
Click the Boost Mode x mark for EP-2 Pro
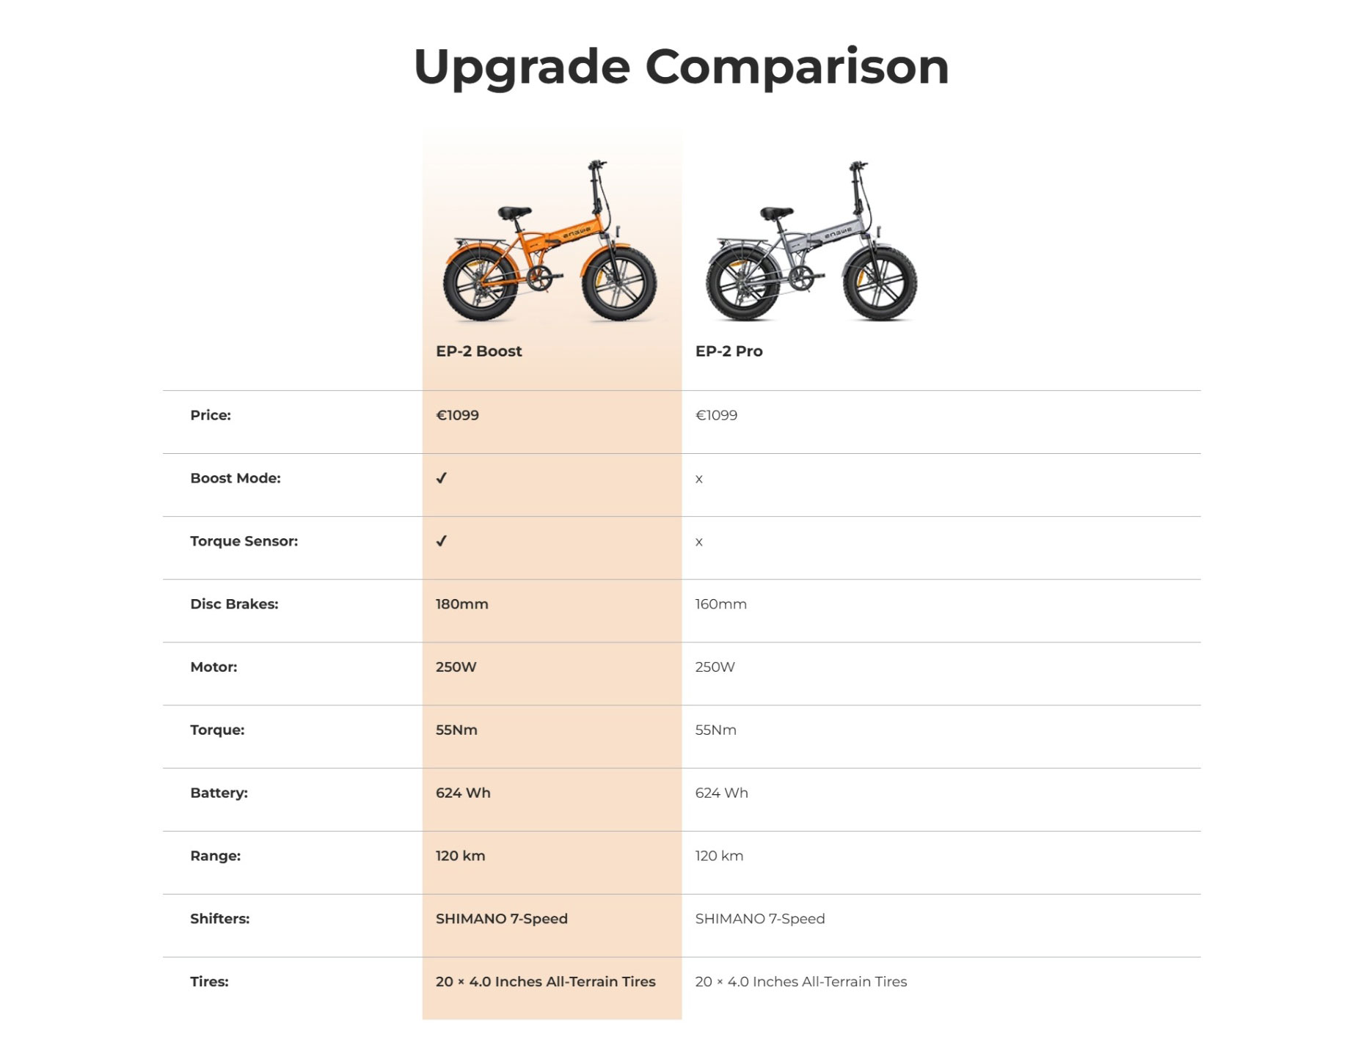699,479
